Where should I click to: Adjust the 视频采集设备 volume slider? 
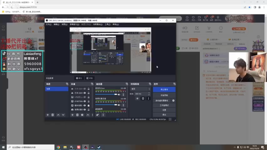click(x=106, y=105)
